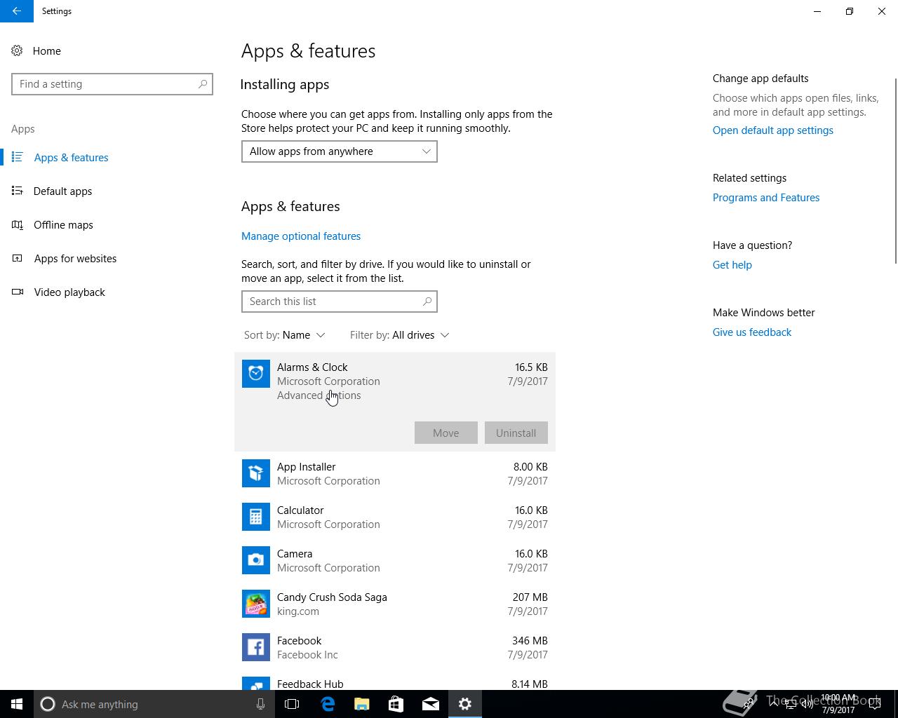Viewport: 898px width, 718px height.
Task: Click the Move button for Alarms & Clock
Action: pyautogui.click(x=446, y=433)
